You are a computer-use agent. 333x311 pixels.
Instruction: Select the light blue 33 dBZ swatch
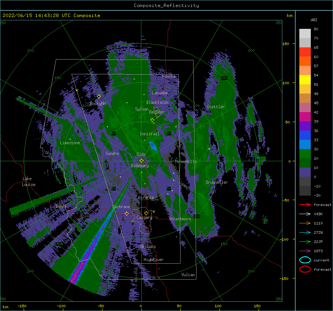pyautogui.click(x=305, y=144)
